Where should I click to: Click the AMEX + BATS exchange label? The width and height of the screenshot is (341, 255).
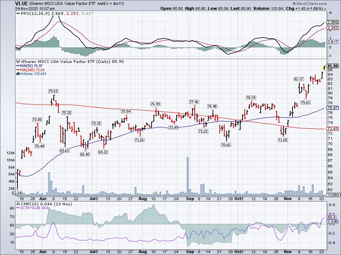(110, 4)
